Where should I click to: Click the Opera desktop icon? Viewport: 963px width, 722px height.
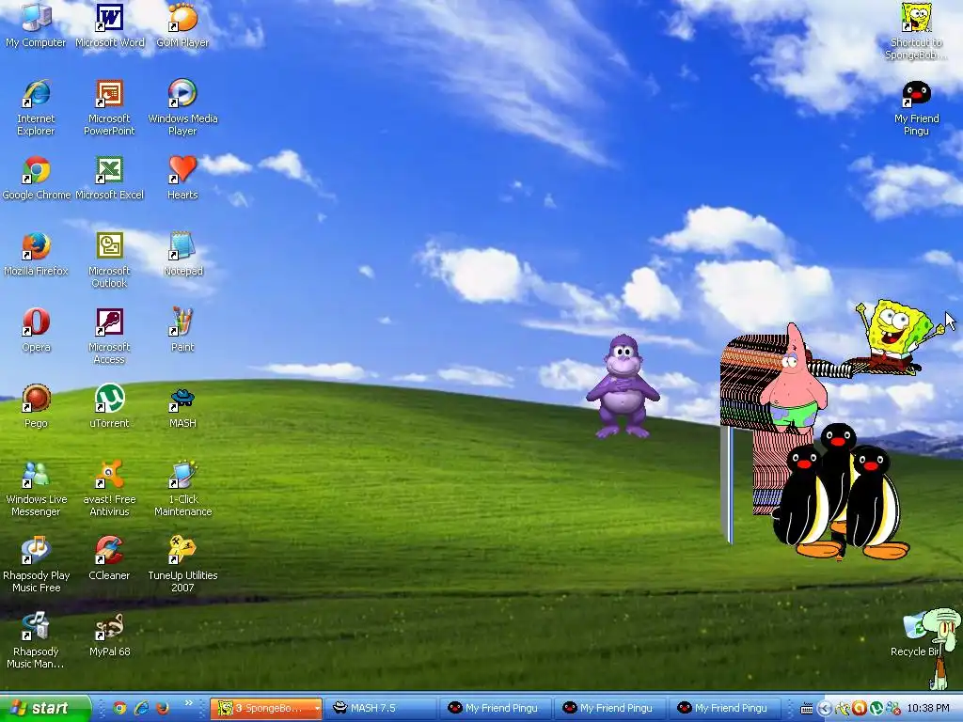(36, 330)
